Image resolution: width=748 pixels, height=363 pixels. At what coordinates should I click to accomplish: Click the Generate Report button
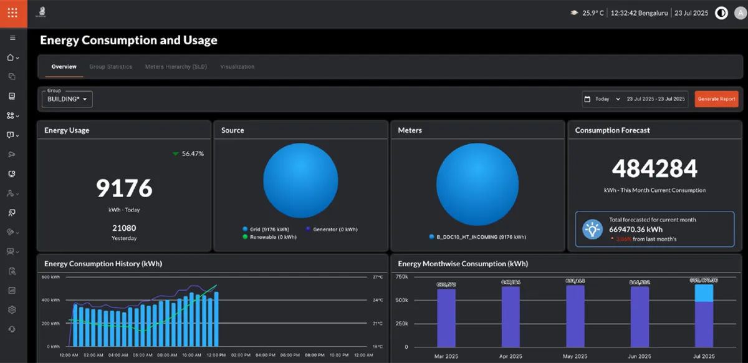click(717, 99)
